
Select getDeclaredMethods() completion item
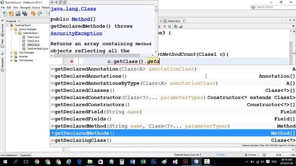(x=173, y=133)
